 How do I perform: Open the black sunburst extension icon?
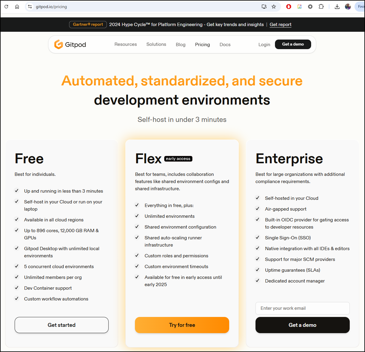(310, 7)
